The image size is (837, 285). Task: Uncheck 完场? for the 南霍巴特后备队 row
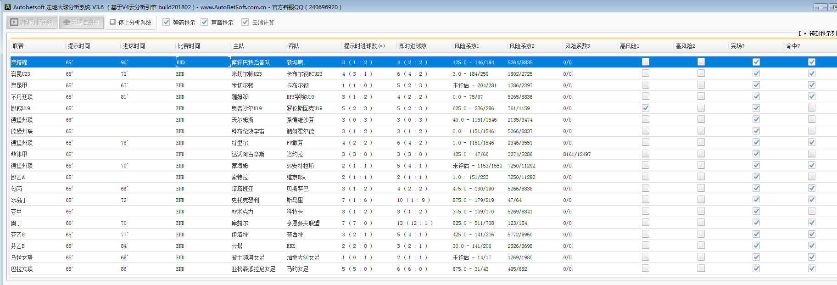pyautogui.click(x=756, y=62)
